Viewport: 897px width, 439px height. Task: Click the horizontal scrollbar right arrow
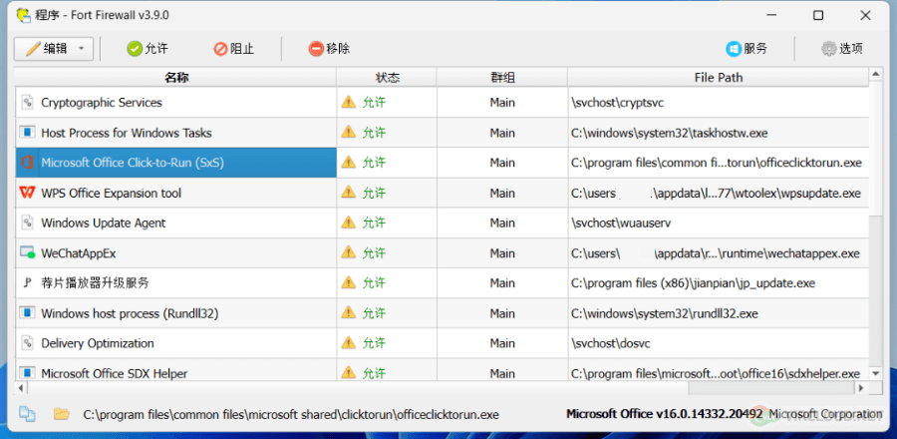(861, 387)
